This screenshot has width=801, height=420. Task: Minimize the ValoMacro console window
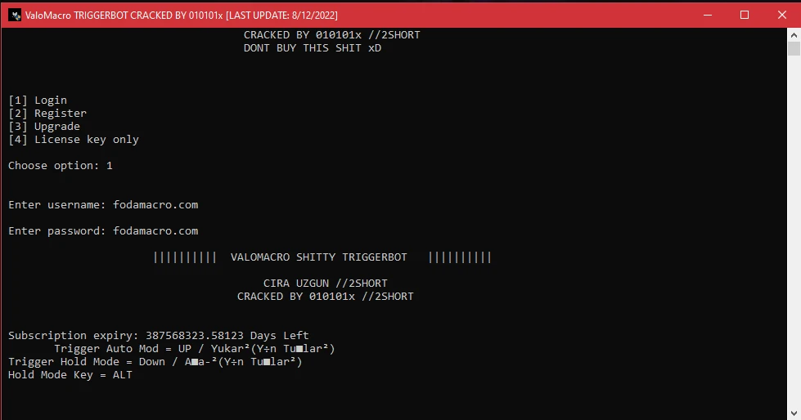point(708,15)
